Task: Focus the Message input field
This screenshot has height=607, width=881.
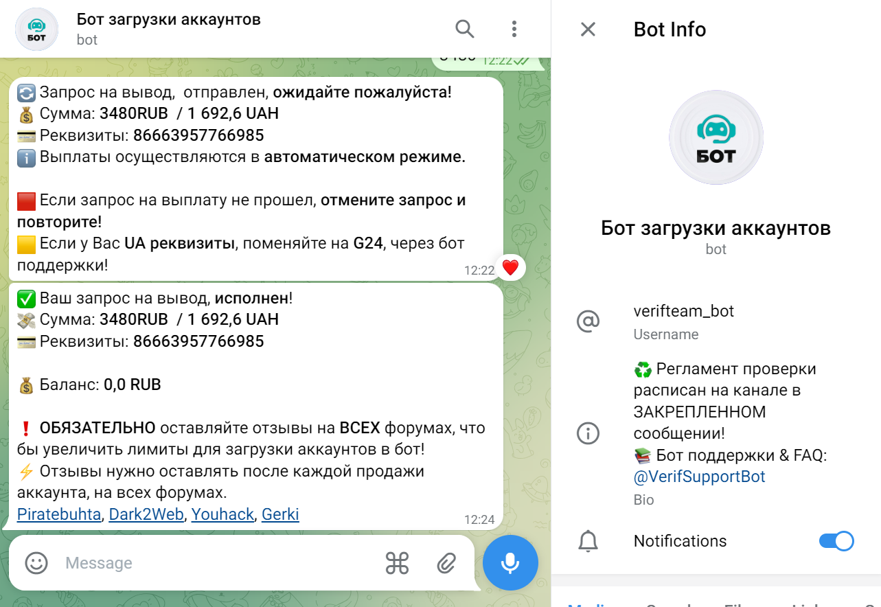Action: (x=220, y=563)
